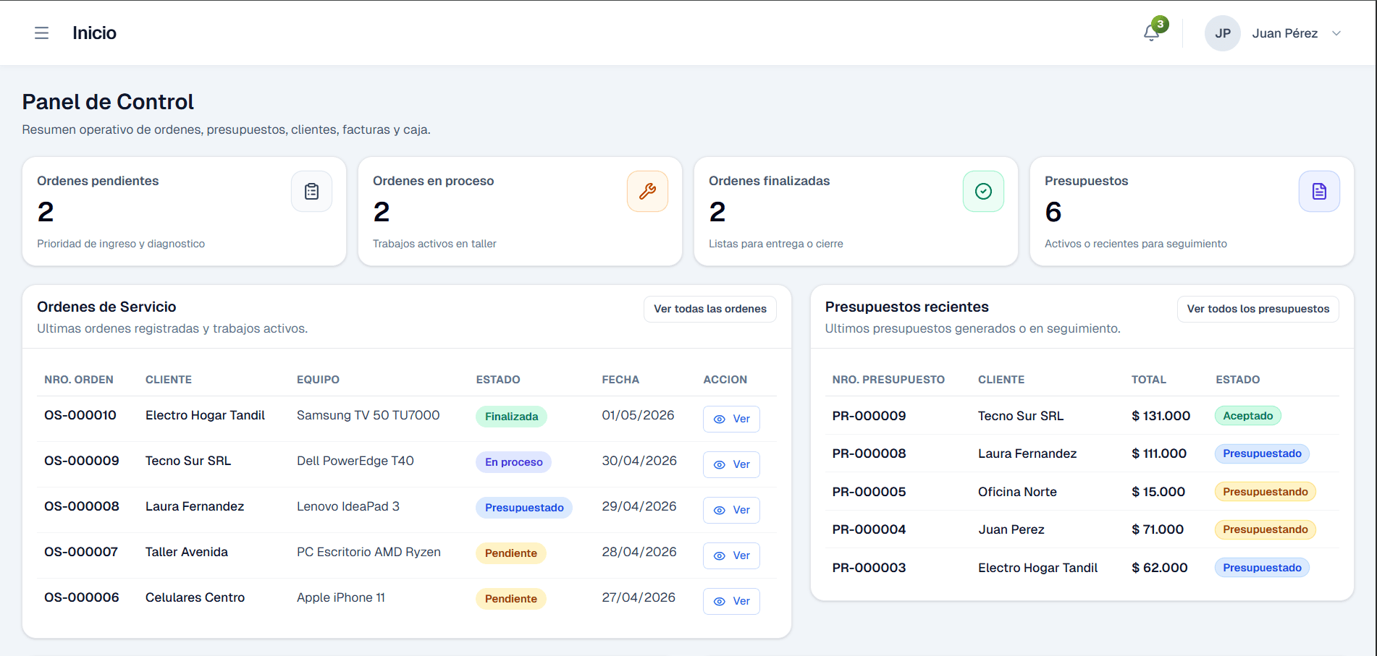Screen dimensions: 1377x656
Task: Select budget PR-000003
Action: (869, 568)
